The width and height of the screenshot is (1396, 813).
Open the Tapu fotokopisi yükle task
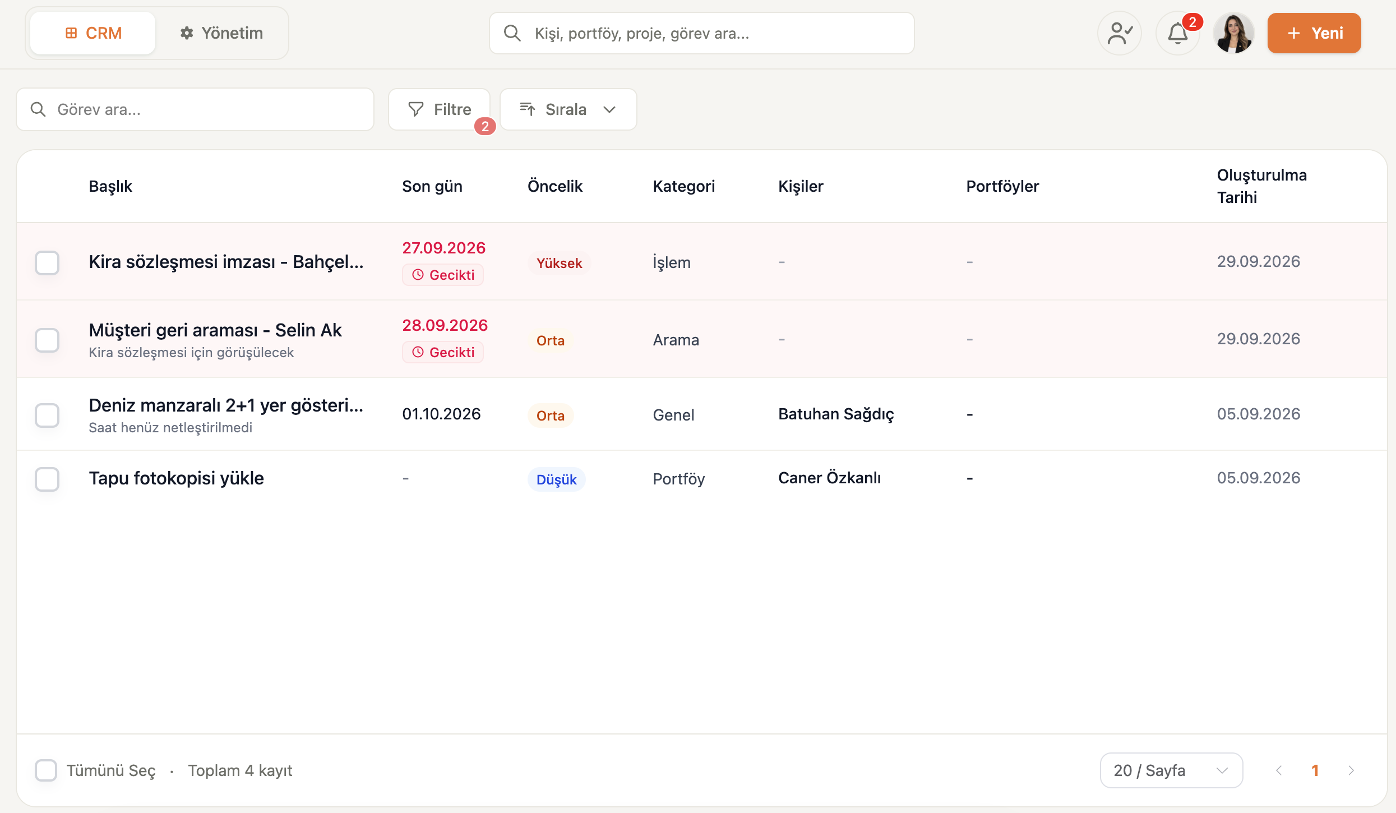177,478
